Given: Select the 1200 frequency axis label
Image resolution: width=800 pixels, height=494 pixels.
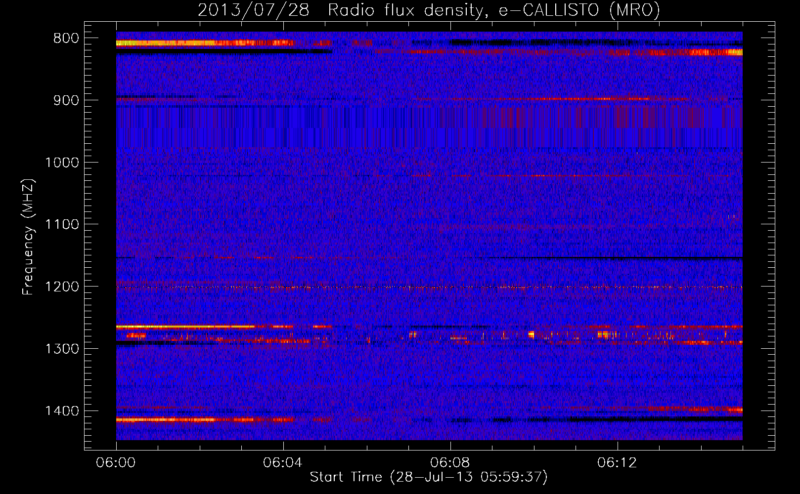Looking at the screenshot, I should [x=62, y=287].
